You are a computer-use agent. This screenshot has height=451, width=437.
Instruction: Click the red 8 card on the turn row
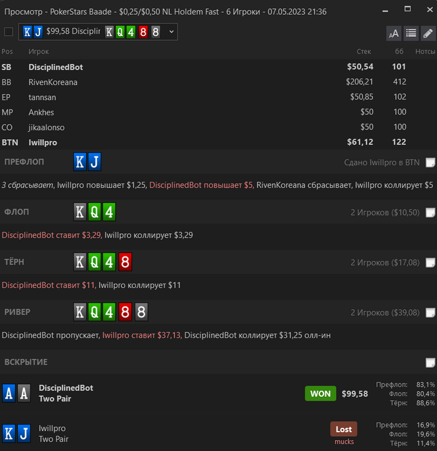click(x=125, y=262)
